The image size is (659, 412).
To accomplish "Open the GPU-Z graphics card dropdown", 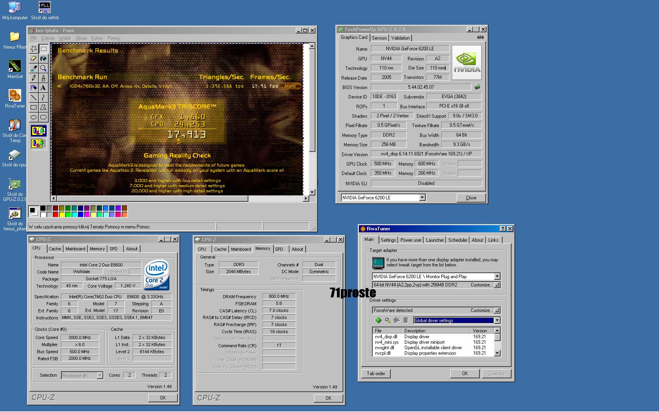I will 422,198.
